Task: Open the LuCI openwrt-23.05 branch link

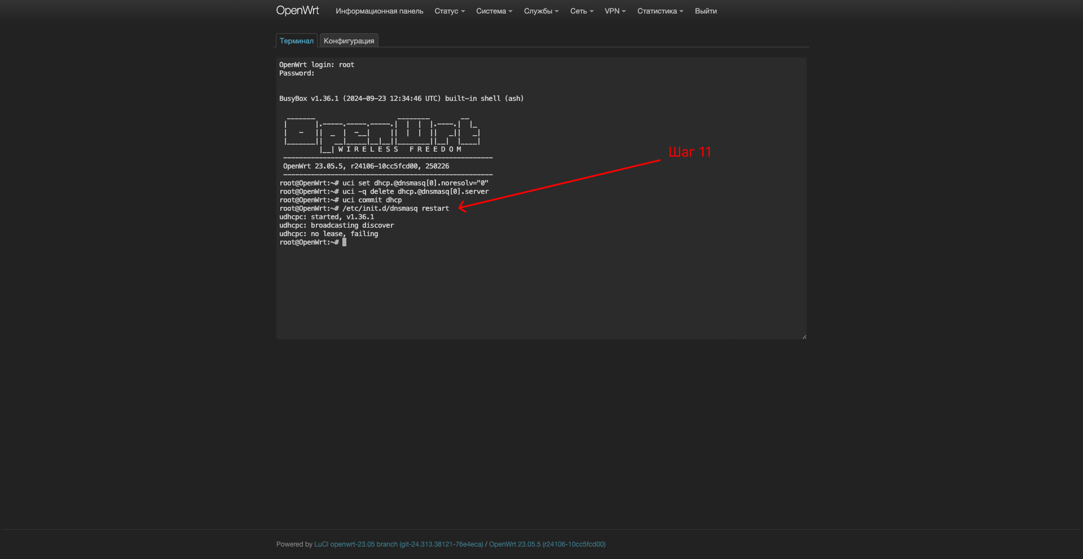Action: pyautogui.click(x=399, y=544)
